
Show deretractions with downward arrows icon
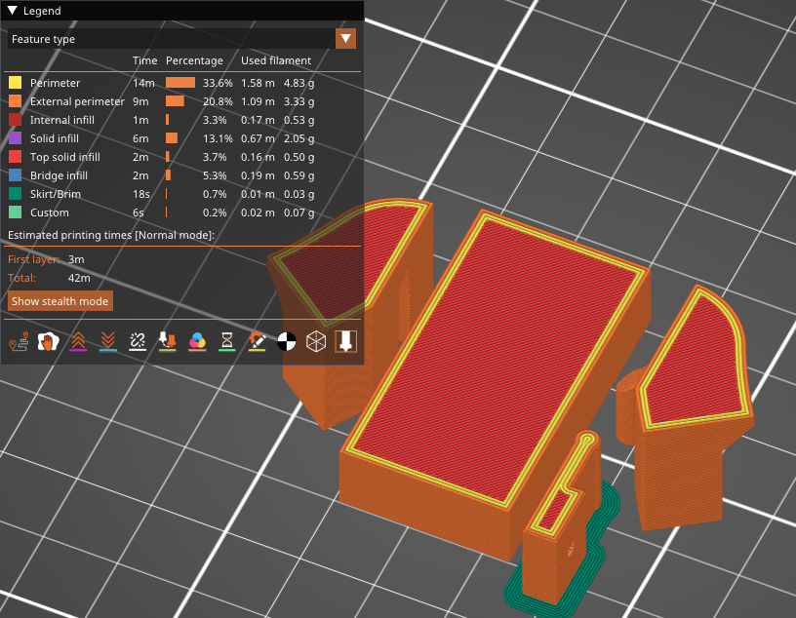click(108, 341)
